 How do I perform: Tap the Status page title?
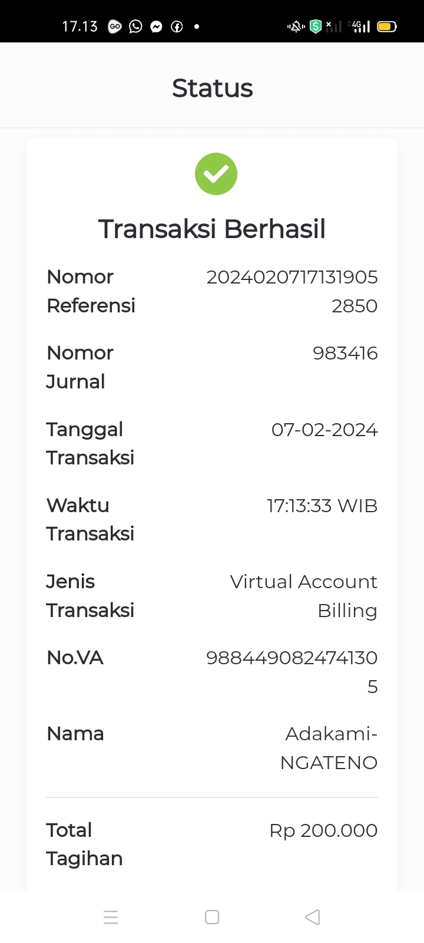coord(212,88)
